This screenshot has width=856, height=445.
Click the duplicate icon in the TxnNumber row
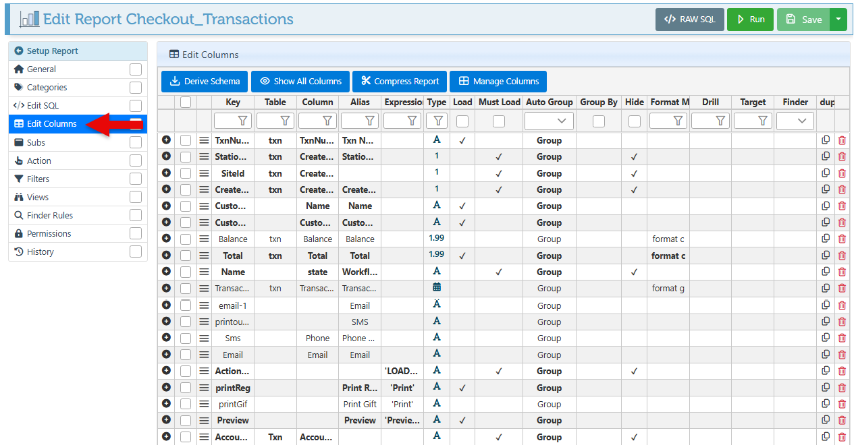tap(826, 140)
